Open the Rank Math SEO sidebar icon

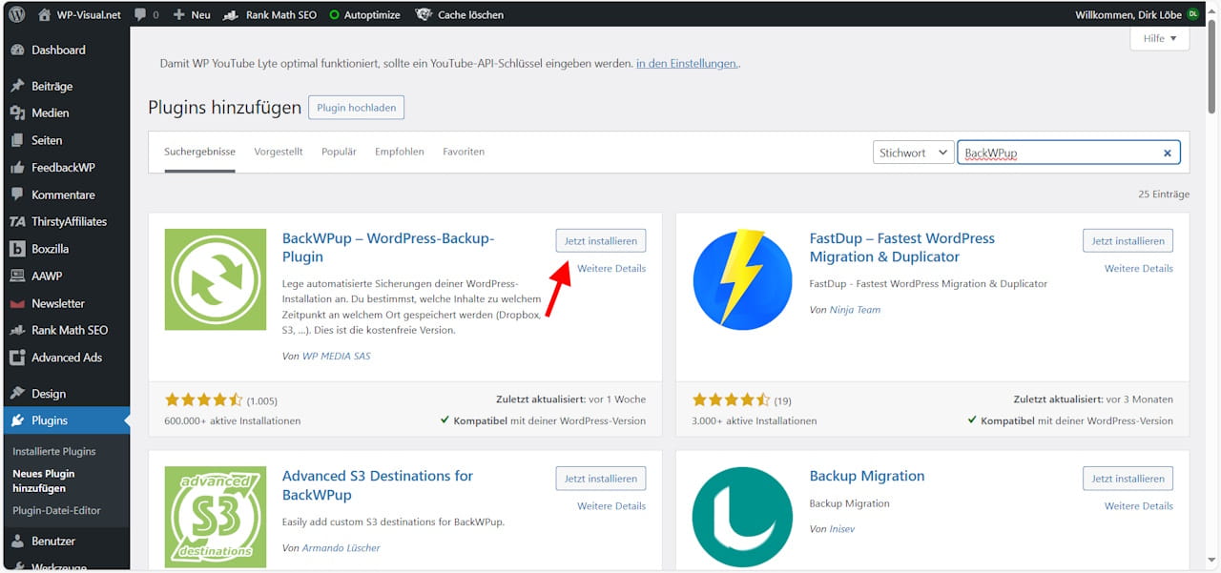[x=17, y=330]
